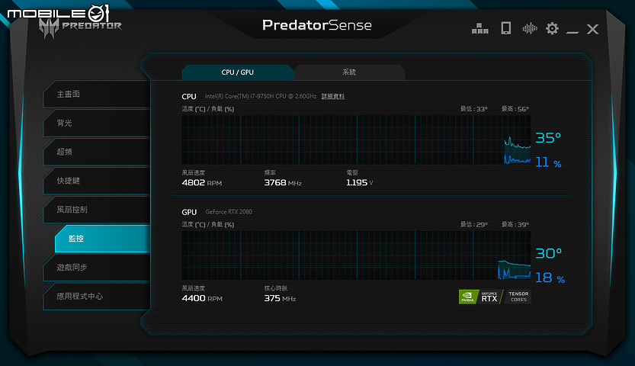Go to the 背光 lighting page
Image resolution: width=635 pixels, height=366 pixels.
[x=95, y=123]
